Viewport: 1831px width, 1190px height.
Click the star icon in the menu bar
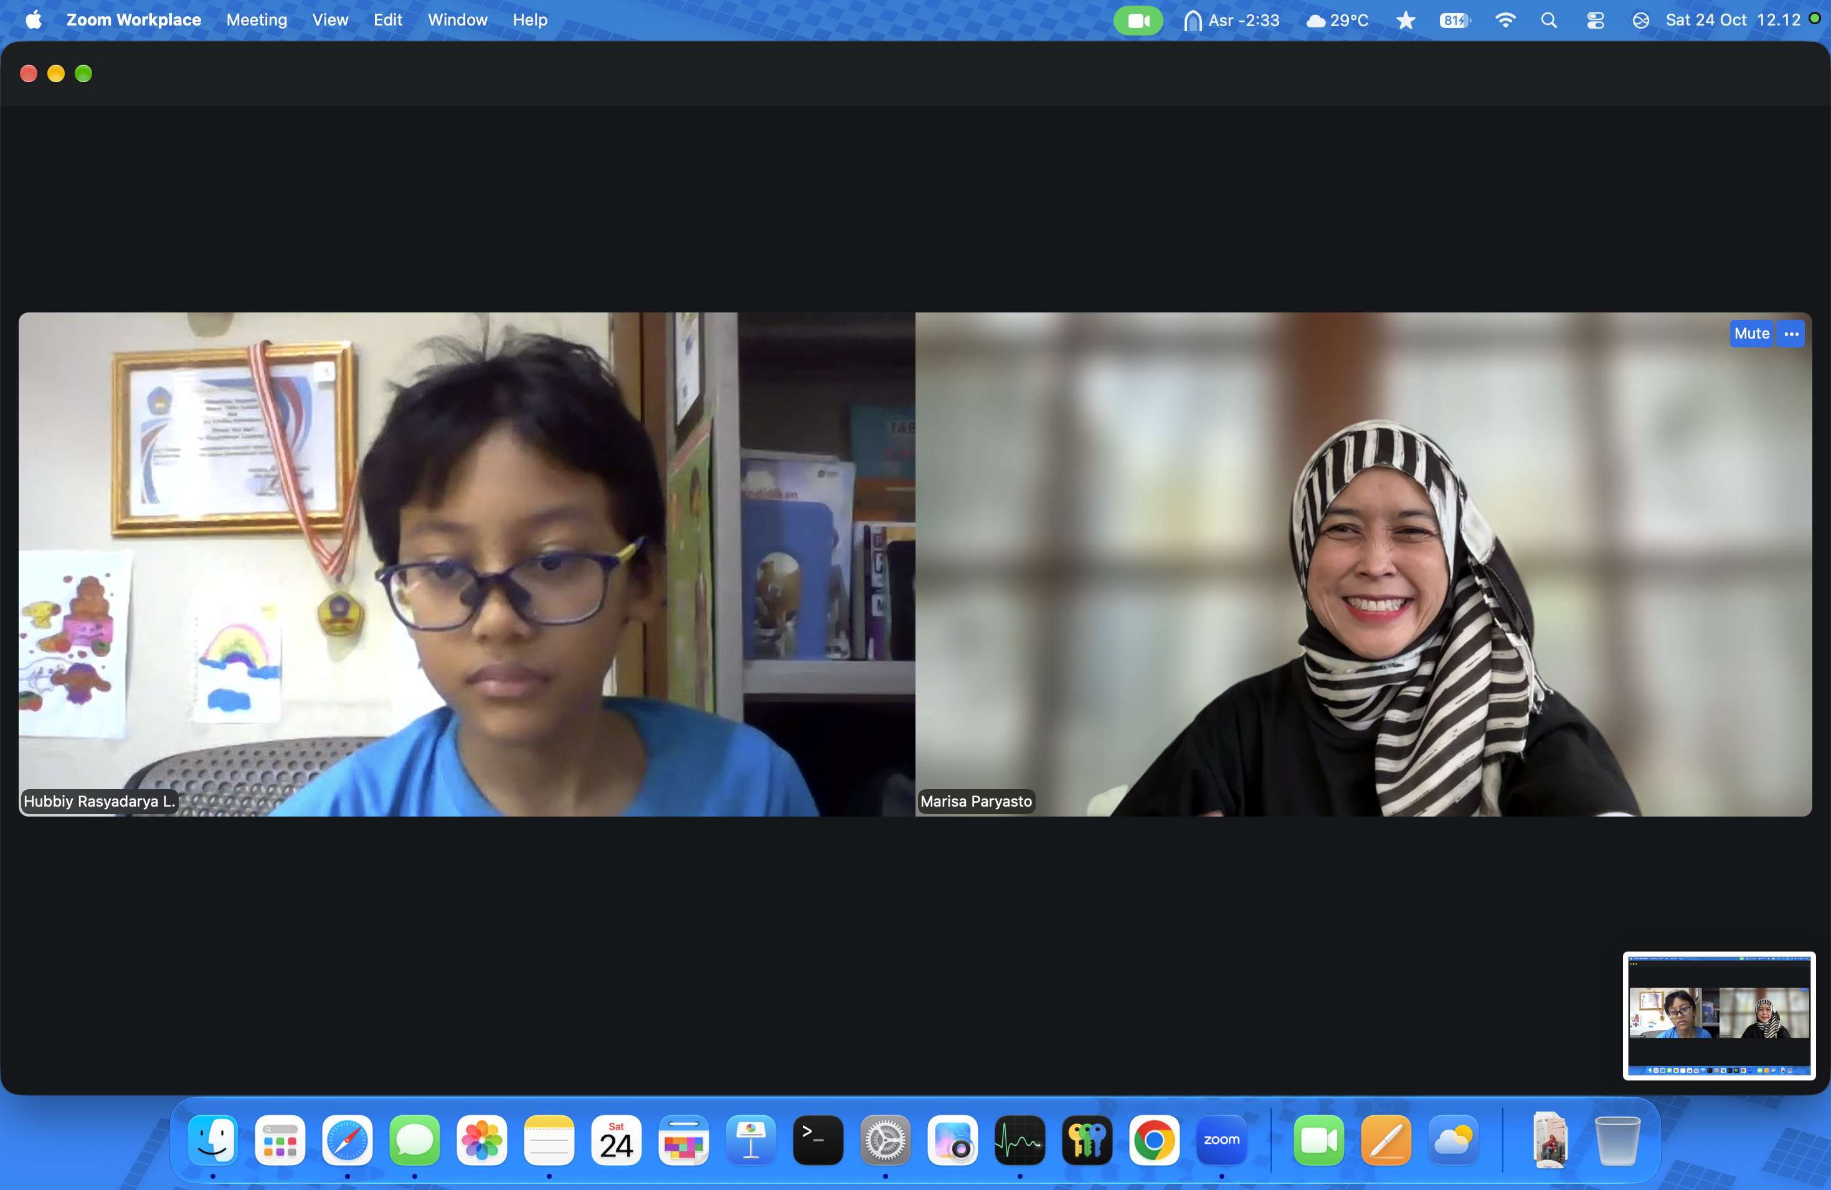click(x=1405, y=21)
